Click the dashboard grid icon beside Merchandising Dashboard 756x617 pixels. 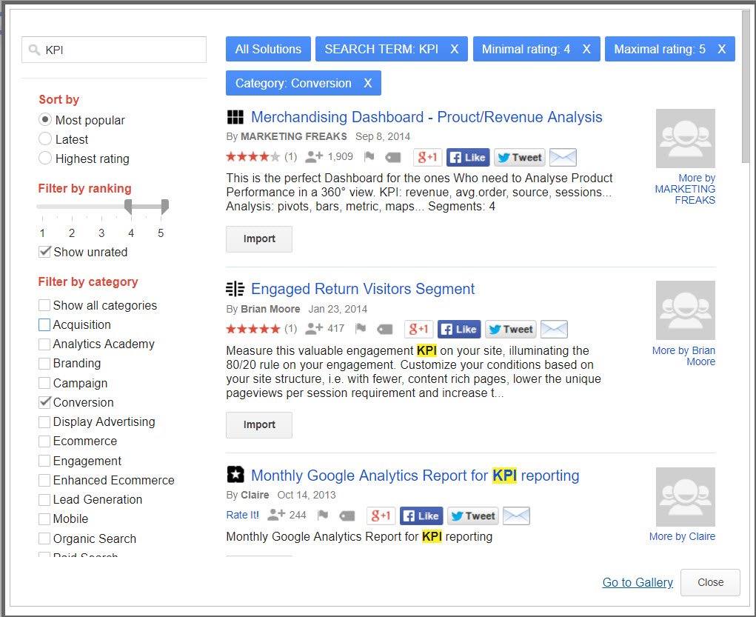(x=235, y=117)
